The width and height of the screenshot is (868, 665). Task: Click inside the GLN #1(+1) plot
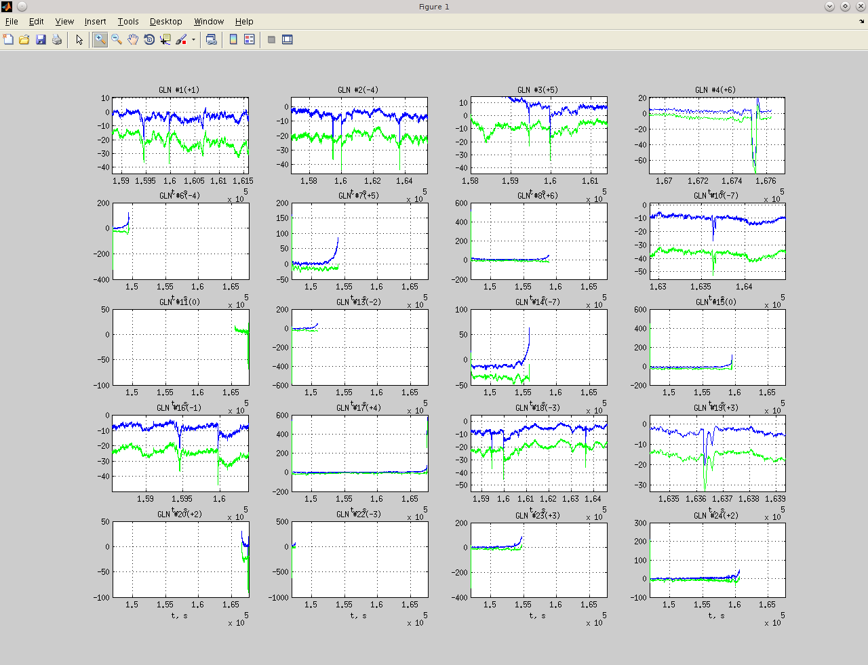click(x=180, y=136)
